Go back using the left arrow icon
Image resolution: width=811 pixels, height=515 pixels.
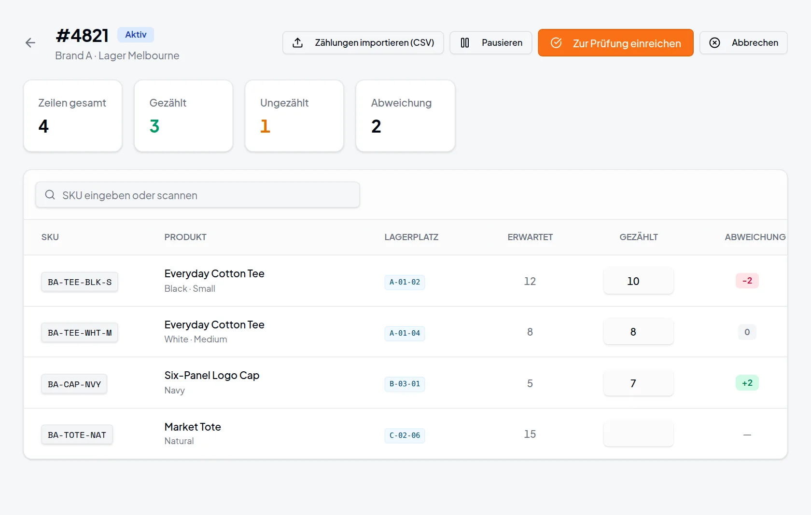click(30, 43)
